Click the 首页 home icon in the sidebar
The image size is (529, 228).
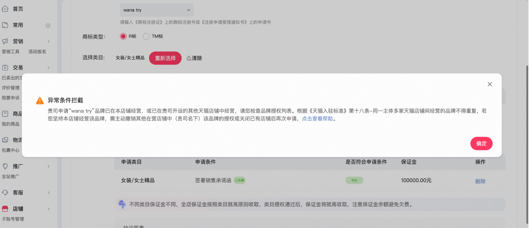coord(5,8)
